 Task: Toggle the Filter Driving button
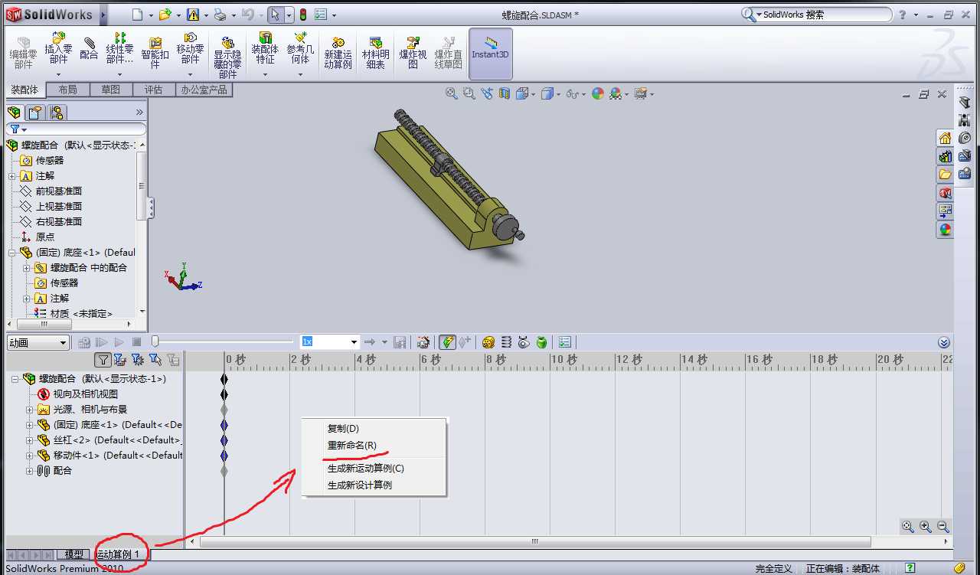coord(138,360)
